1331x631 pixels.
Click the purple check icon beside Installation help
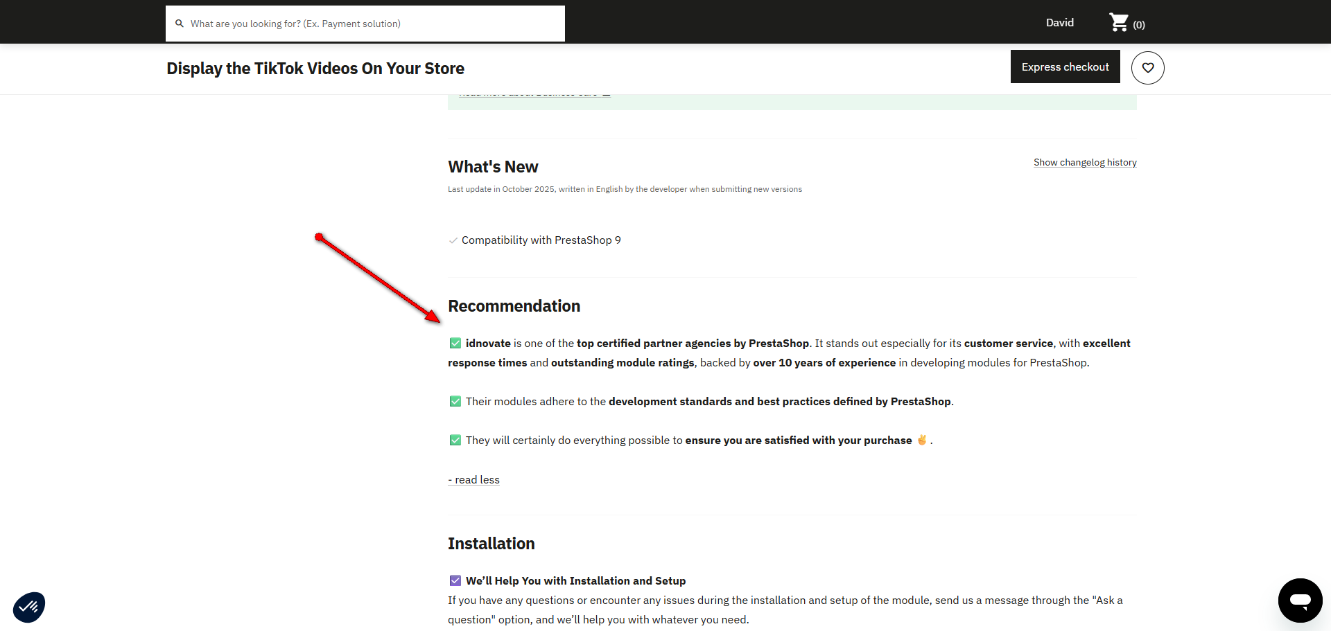pyautogui.click(x=455, y=580)
